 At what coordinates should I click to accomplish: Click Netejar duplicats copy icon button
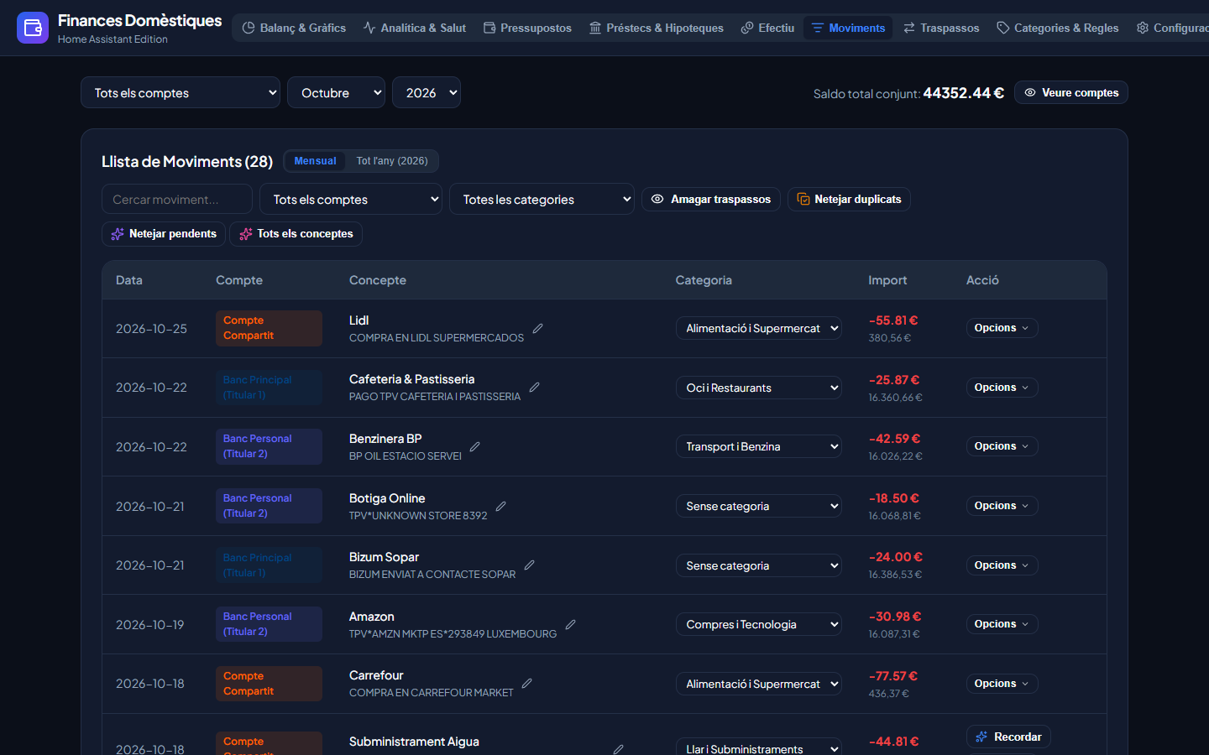click(849, 200)
